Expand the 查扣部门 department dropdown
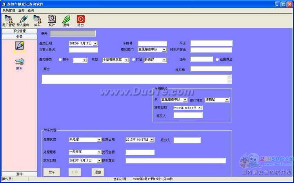The image size is (294, 183). (x=166, y=50)
